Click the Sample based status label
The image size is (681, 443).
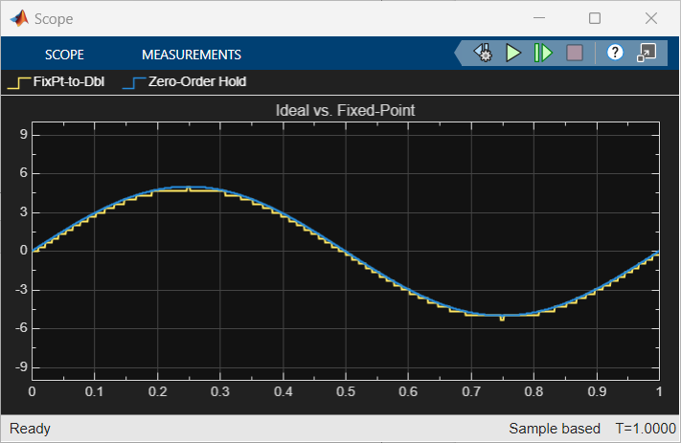(x=555, y=429)
